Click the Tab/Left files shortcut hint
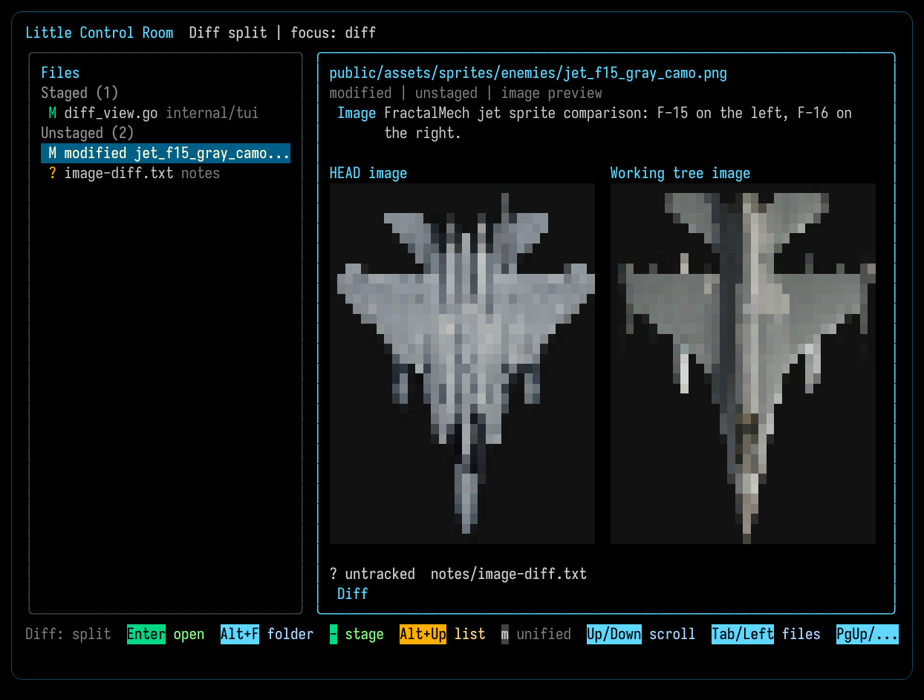The height and width of the screenshot is (700, 924). (x=766, y=634)
